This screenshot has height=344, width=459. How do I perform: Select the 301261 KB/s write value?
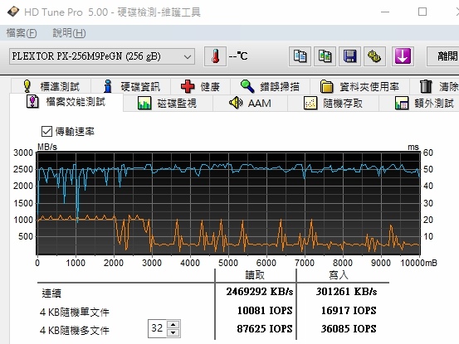pyautogui.click(x=346, y=292)
